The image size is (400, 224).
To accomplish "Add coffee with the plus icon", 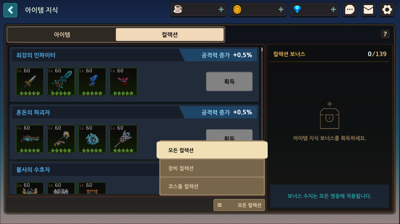I will 221,10.
